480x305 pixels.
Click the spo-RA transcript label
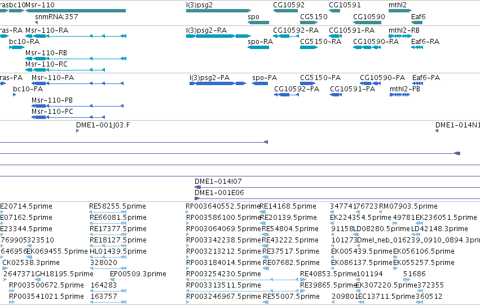click(261, 42)
